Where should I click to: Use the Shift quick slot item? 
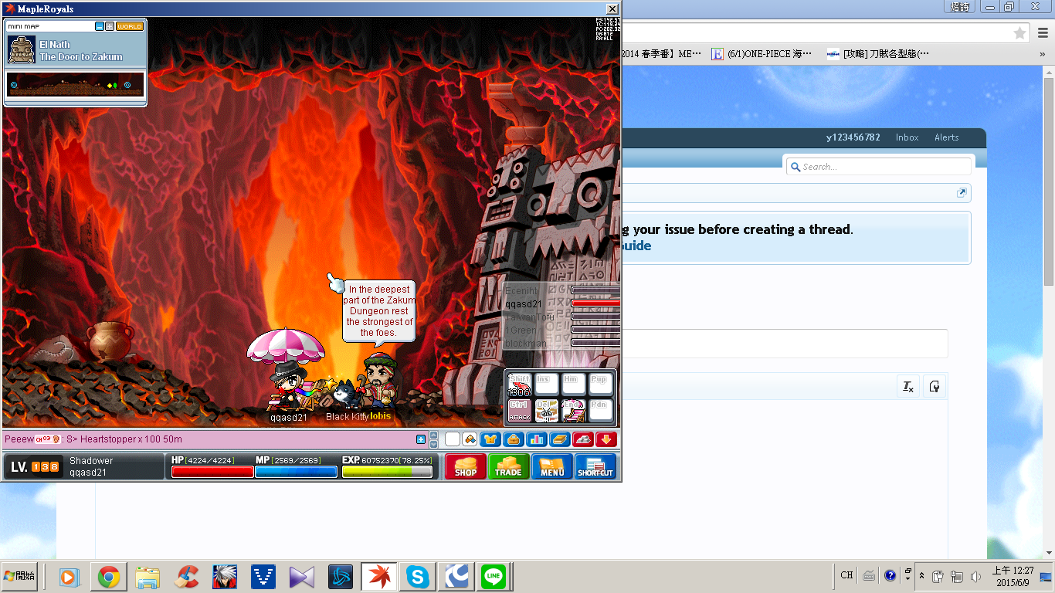pyautogui.click(x=520, y=385)
